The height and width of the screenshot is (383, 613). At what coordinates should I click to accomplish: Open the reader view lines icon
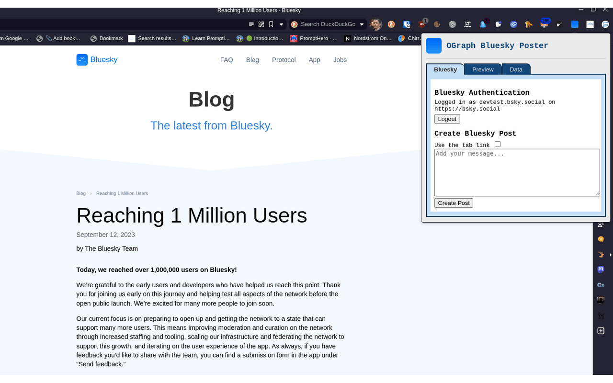point(251,24)
